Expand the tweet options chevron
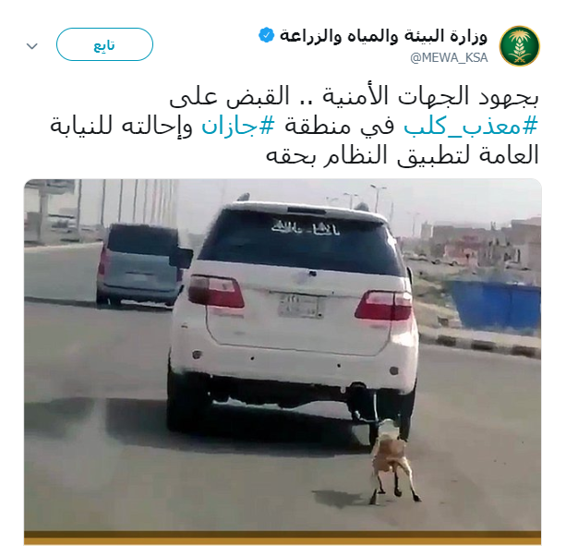566x546 pixels. 32,46
